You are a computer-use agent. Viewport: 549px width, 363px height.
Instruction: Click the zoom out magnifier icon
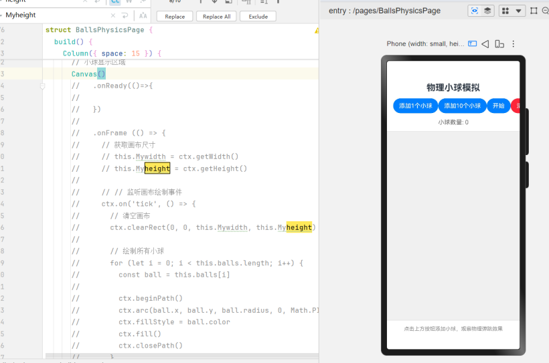(x=545, y=11)
